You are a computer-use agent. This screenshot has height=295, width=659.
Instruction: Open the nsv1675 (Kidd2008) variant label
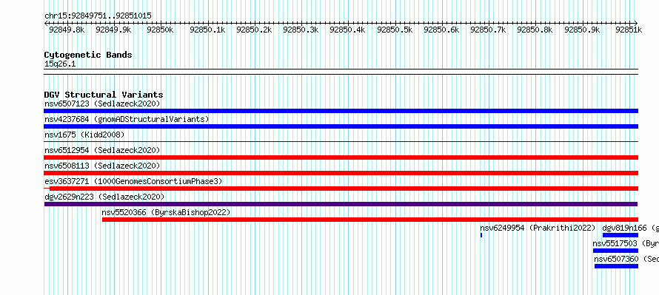tap(84, 135)
